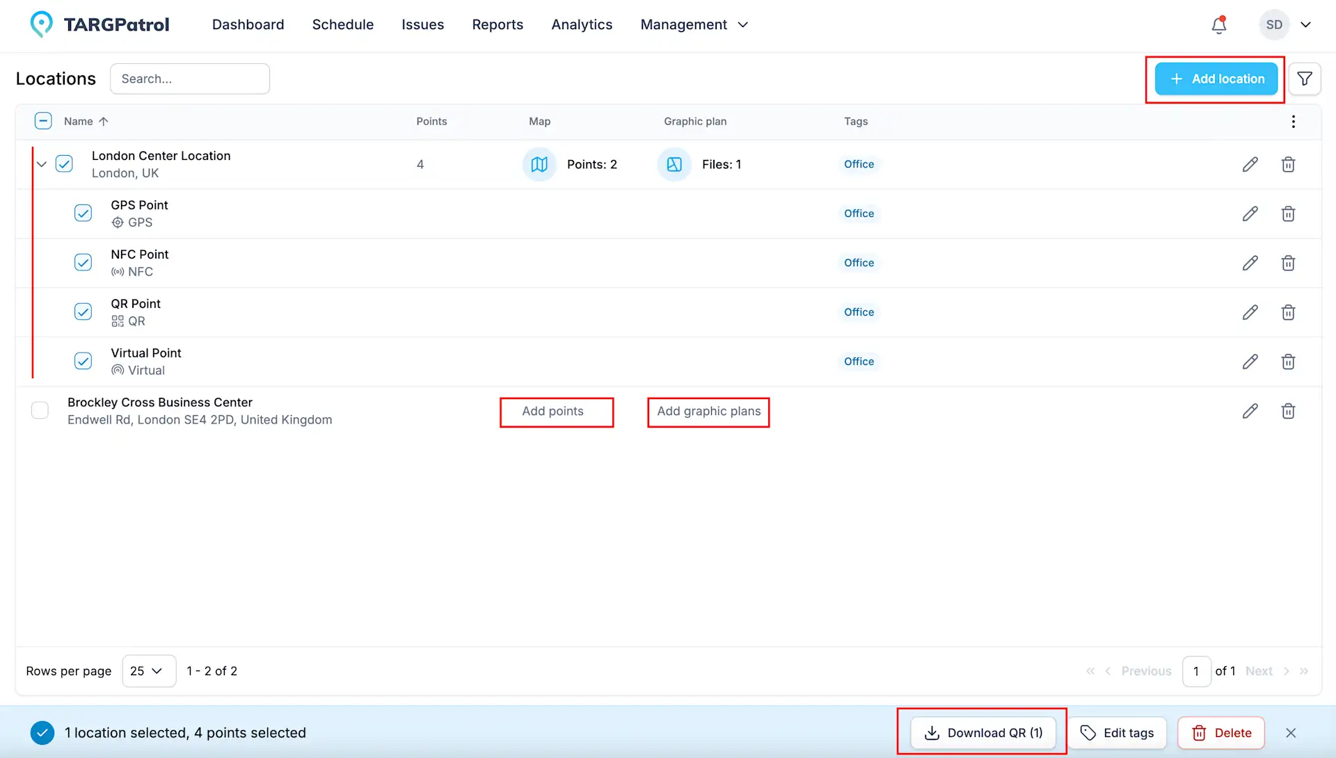
Task: Delete Brockley Cross Business Center row
Action: (x=1288, y=411)
